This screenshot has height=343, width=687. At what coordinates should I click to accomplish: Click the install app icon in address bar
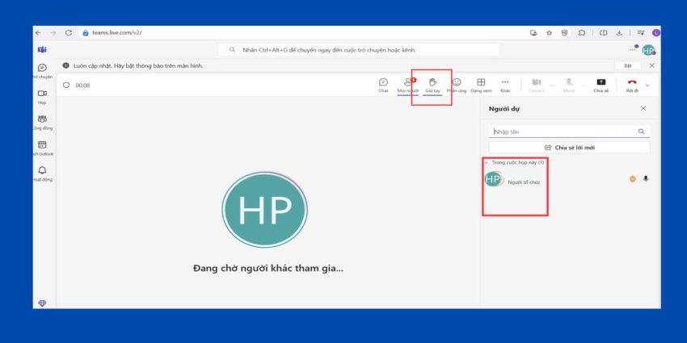[533, 33]
